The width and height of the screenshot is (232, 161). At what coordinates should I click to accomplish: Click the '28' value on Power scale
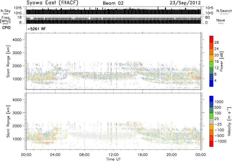point(216,42)
